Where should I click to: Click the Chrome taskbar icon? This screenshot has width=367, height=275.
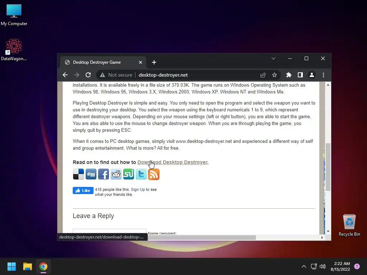pos(43,266)
